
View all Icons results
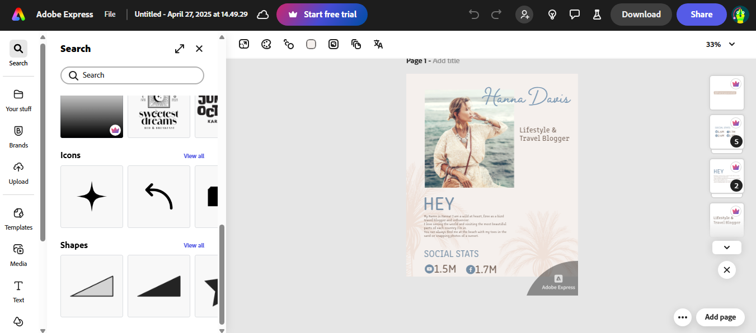coord(194,156)
